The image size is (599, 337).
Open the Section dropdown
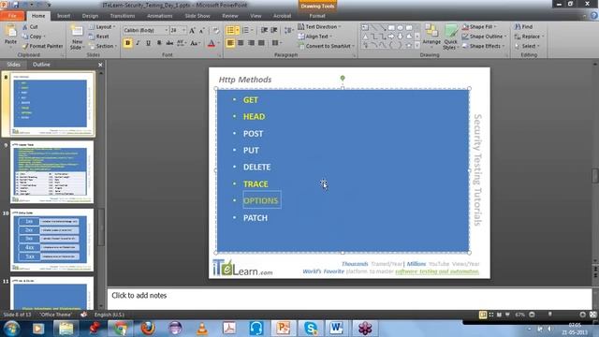103,46
